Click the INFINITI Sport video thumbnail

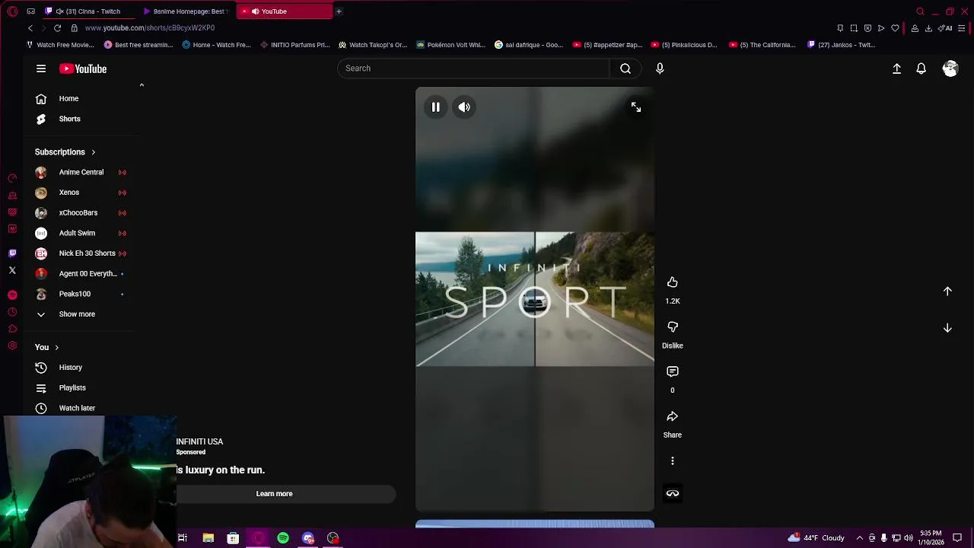pos(535,299)
